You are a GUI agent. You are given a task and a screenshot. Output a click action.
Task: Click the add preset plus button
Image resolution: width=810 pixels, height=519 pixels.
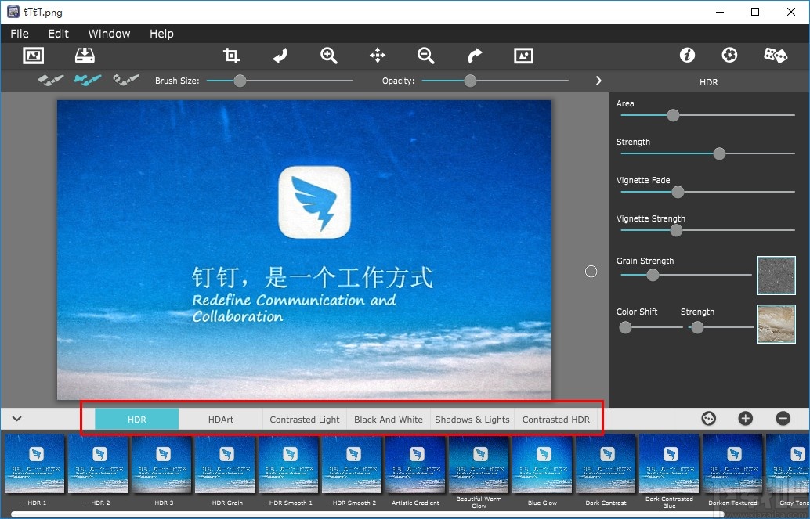click(745, 419)
